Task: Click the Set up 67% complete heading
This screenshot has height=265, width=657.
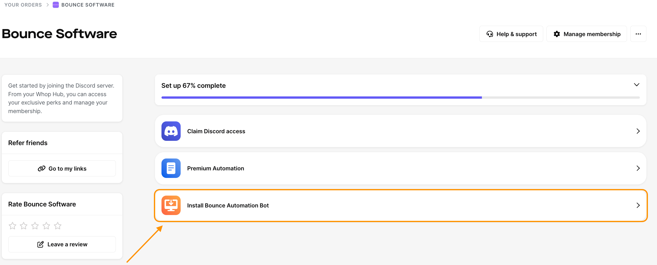Action: 194,86
